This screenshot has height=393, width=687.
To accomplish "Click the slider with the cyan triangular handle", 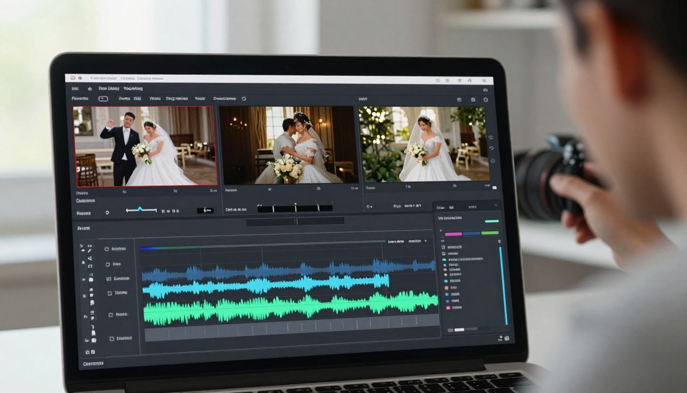I will (141, 210).
